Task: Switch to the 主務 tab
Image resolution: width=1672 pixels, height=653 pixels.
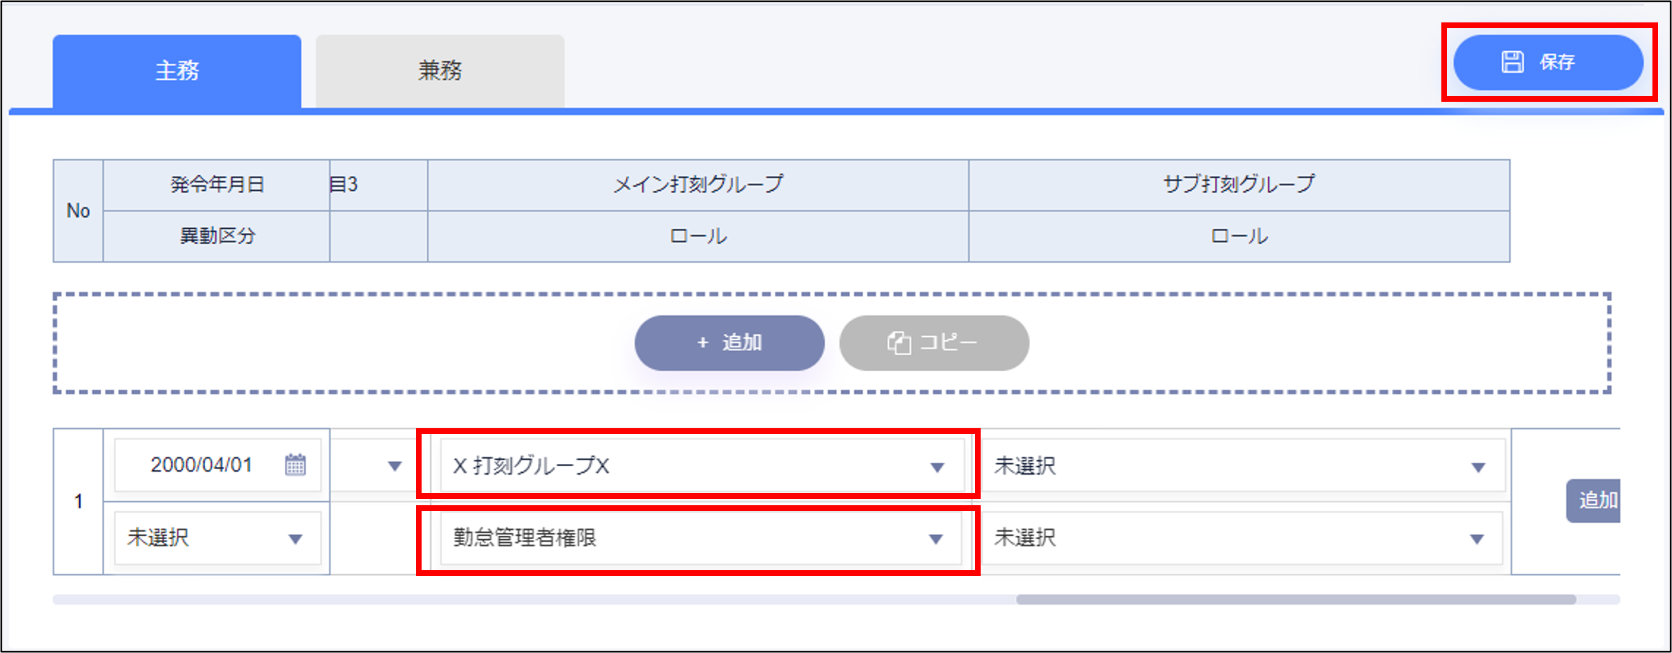Action: click(177, 71)
